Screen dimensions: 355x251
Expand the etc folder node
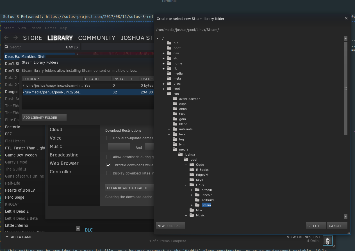coord(163,58)
